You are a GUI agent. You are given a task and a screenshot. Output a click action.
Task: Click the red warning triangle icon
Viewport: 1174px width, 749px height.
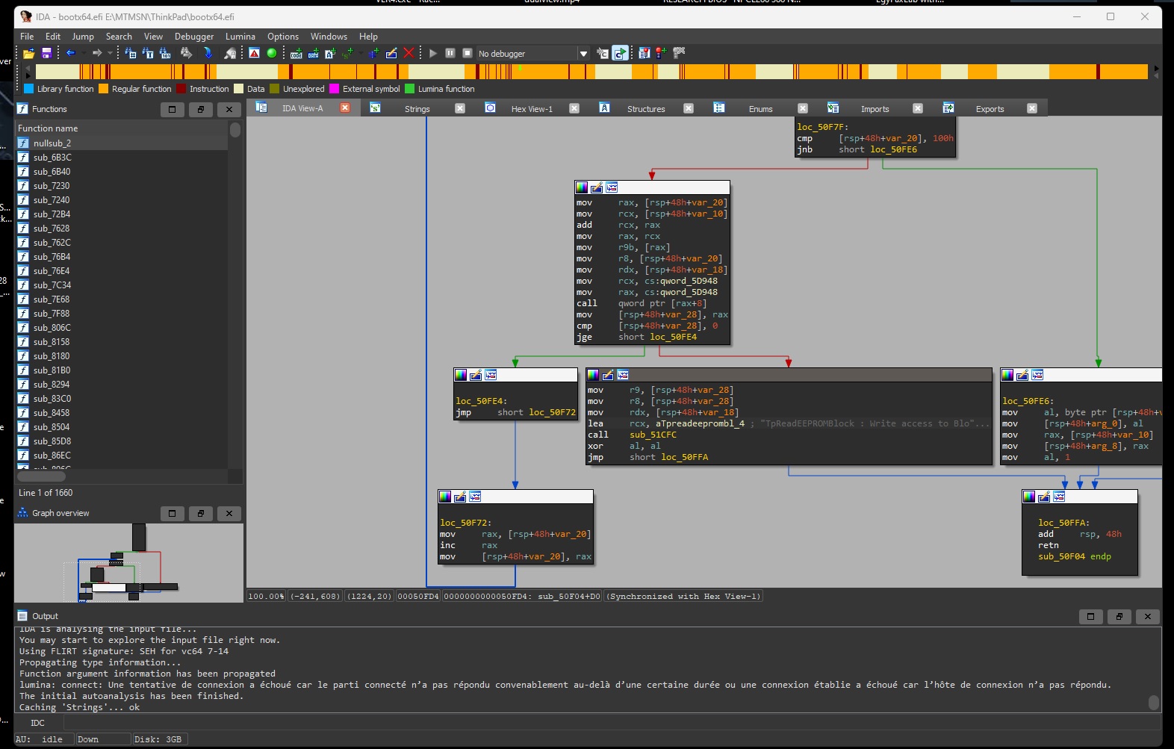pos(255,53)
